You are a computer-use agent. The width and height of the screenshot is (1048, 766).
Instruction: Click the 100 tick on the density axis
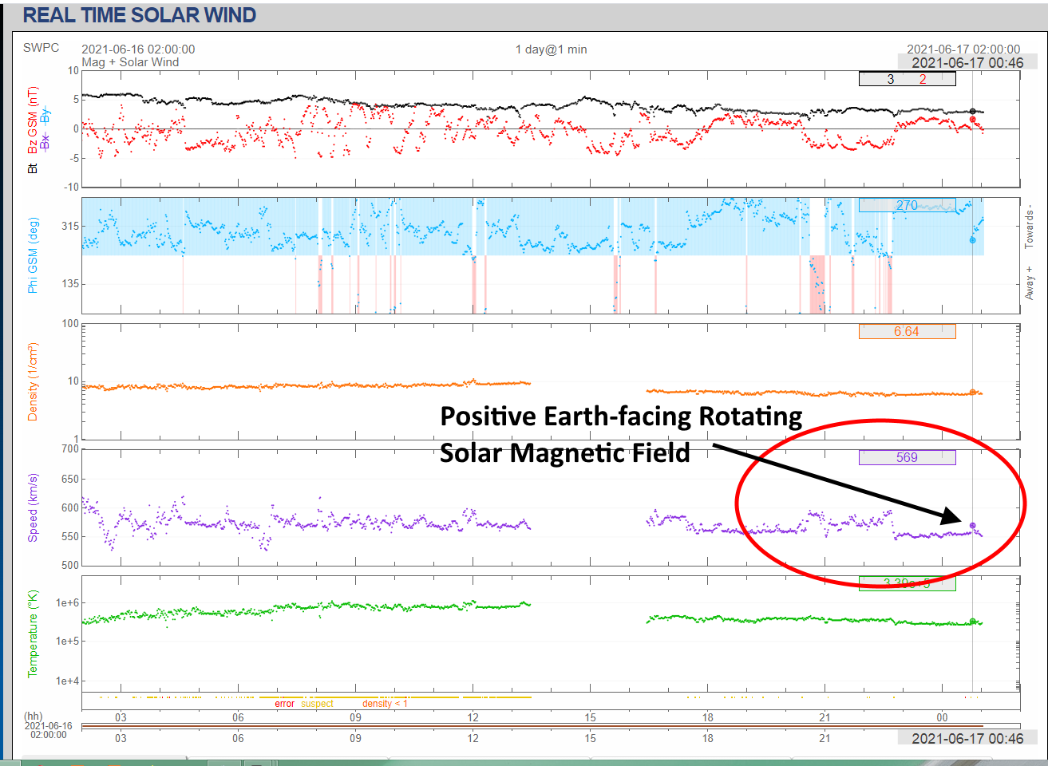(70, 324)
